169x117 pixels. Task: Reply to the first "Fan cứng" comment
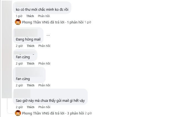tap(44, 63)
